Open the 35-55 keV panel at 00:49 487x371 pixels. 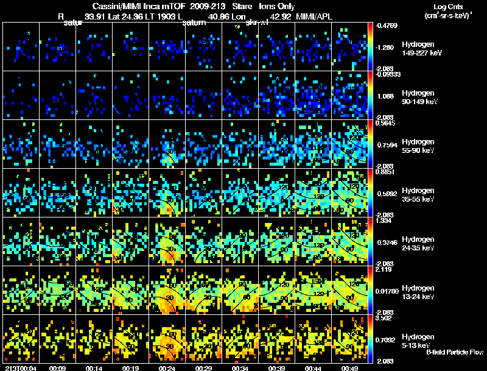pyautogui.click(x=349, y=193)
